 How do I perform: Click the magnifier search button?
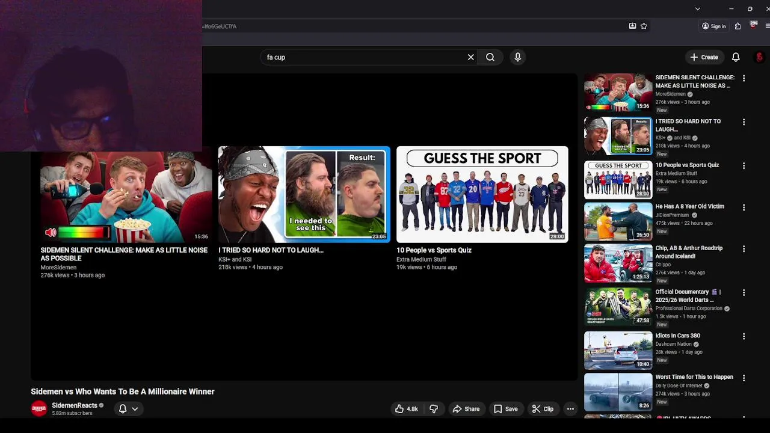[490, 57]
